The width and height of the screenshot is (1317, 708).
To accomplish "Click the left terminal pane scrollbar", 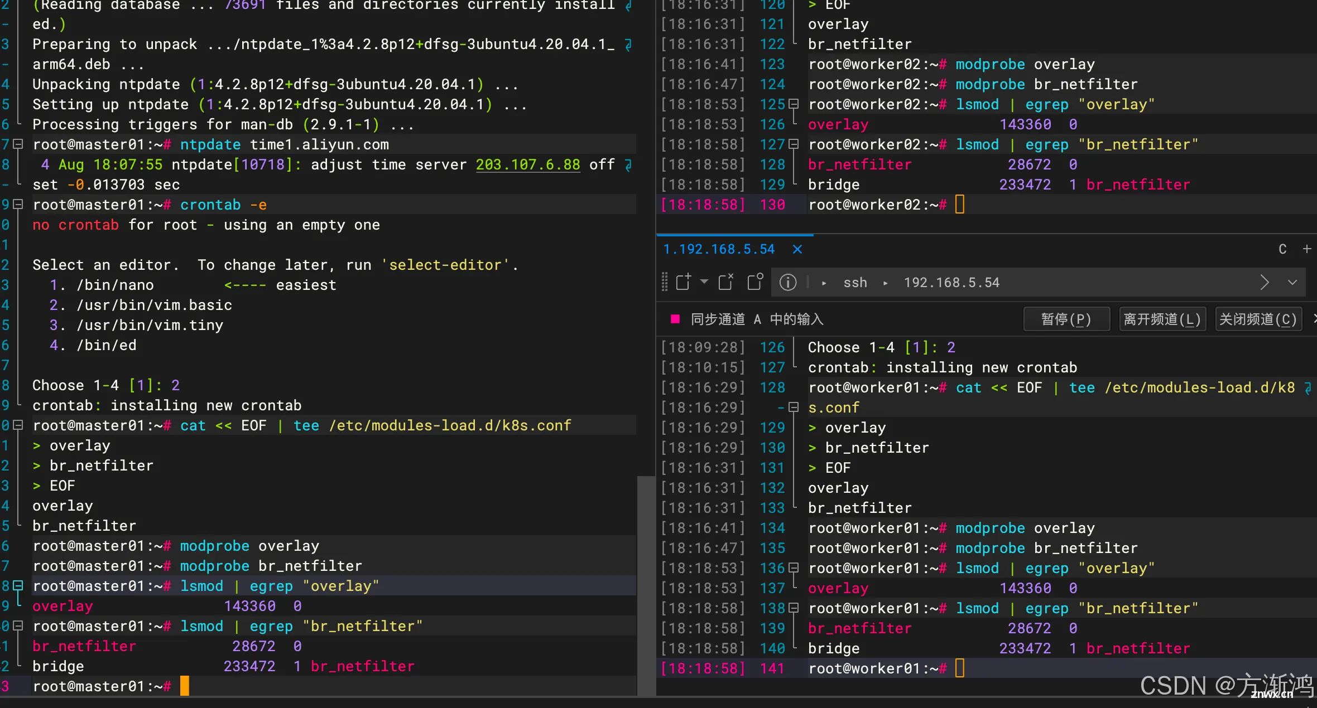I will [x=646, y=585].
